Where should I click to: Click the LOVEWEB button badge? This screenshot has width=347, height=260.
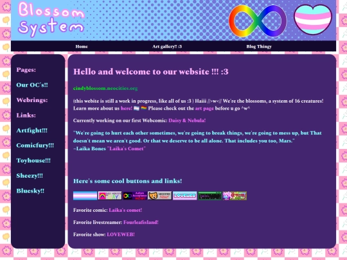185,196
